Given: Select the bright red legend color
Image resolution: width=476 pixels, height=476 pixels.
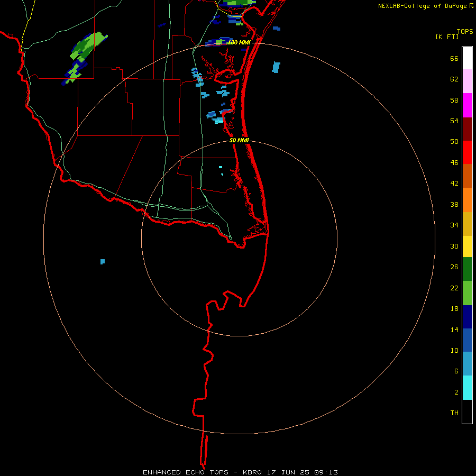Looking at the screenshot, I should [467, 152].
